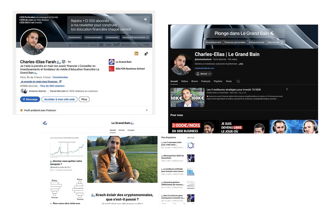Switch to the 'Podcasts' tab
The image size is (336, 222).
(206, 81)
